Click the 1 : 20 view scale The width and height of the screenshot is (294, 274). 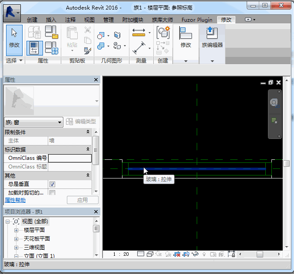pos(120,254)
